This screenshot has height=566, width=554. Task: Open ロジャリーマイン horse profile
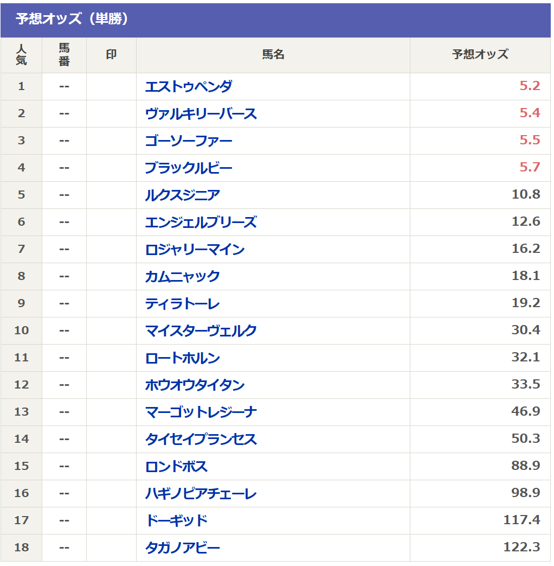(195, 249)
